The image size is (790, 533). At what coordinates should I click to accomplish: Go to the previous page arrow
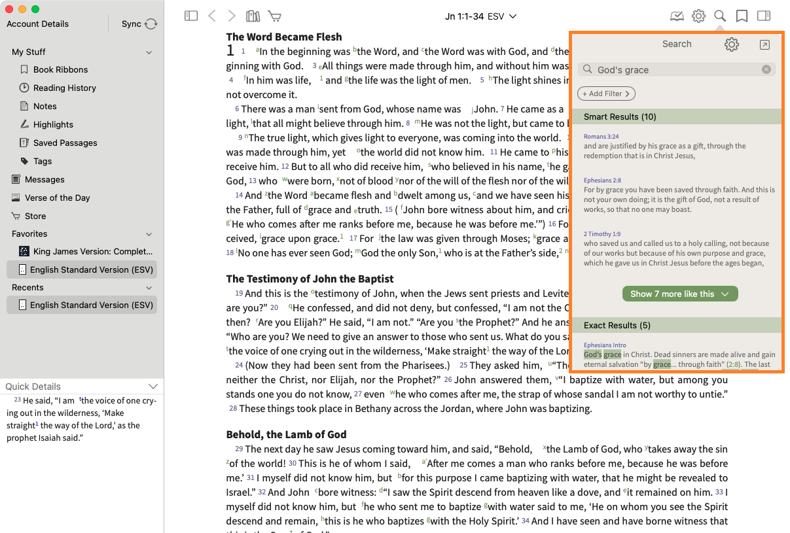[x=211, y=16]
